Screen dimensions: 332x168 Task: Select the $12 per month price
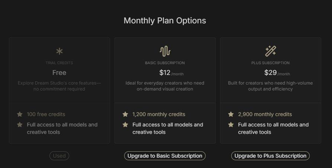[165, 73]
